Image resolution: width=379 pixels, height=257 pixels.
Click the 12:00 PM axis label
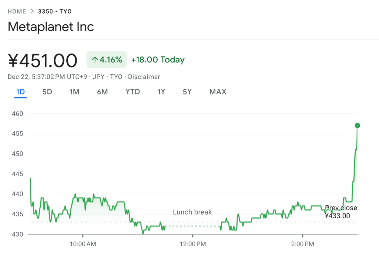[x=192, y=244]
